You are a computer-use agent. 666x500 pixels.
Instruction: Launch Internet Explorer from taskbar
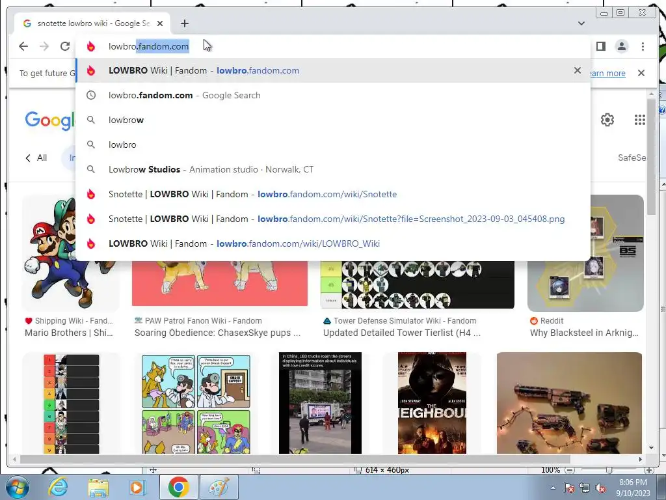(58, 487)
